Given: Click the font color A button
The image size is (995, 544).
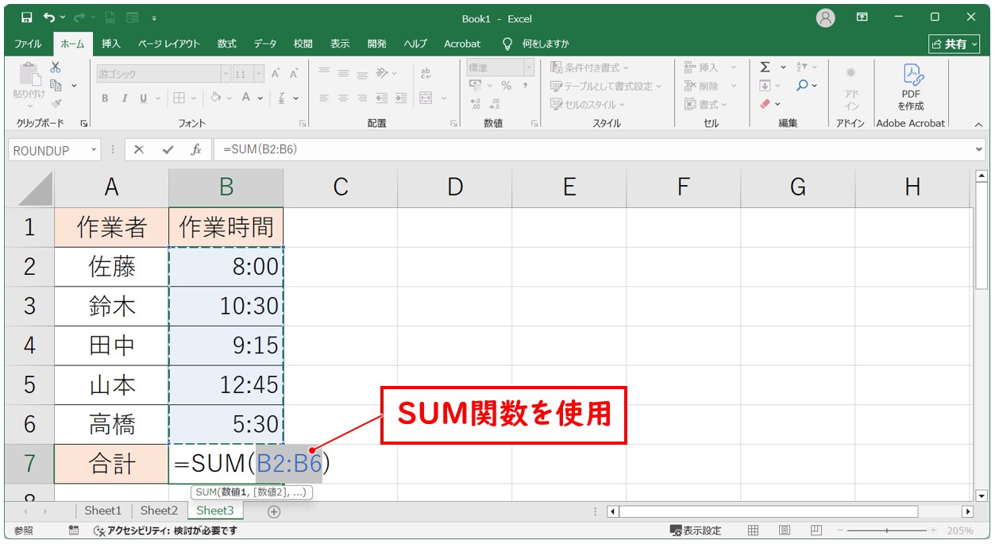Looking at the screenshot, I should 247,98.
